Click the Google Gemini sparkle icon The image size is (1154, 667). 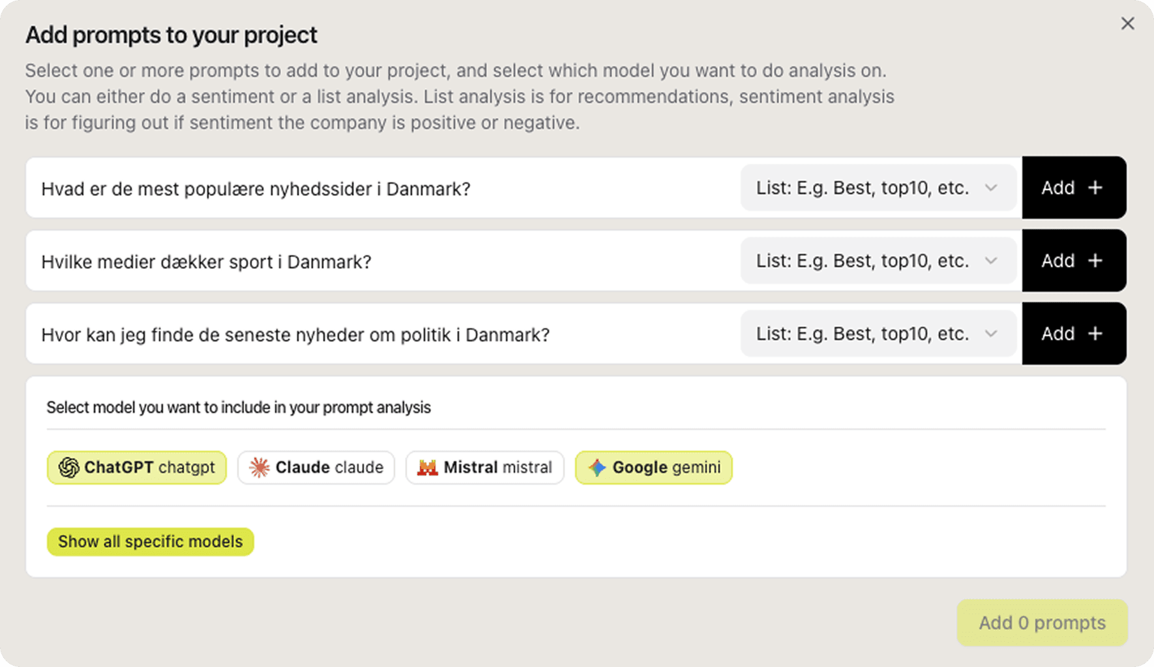tap(597, 468)
